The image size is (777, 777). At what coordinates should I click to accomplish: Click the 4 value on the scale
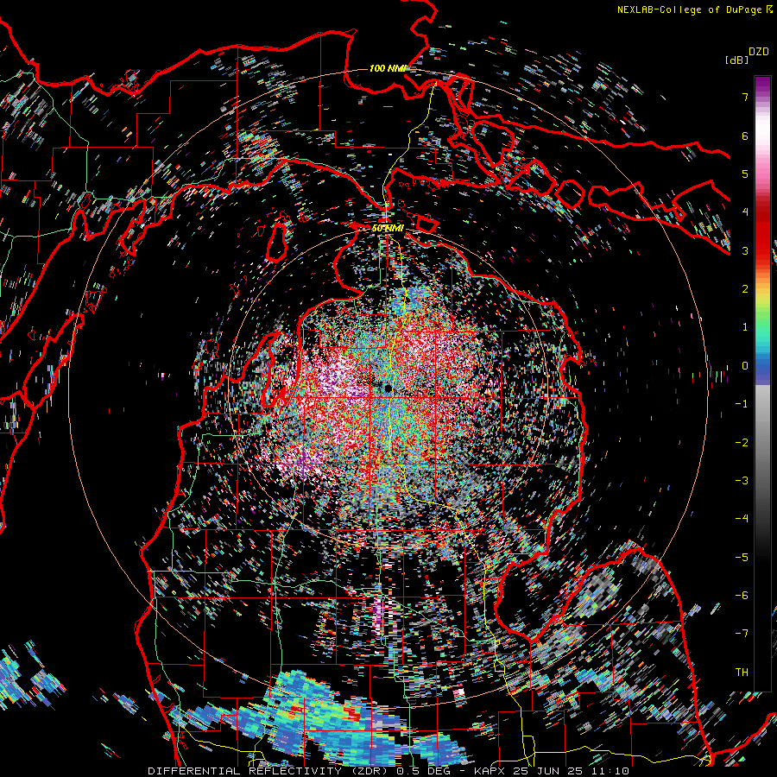(x=745, y=212)
